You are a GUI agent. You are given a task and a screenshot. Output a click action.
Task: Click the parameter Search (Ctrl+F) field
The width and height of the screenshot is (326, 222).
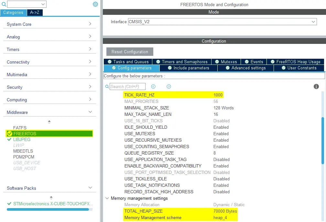pos(127,86)
